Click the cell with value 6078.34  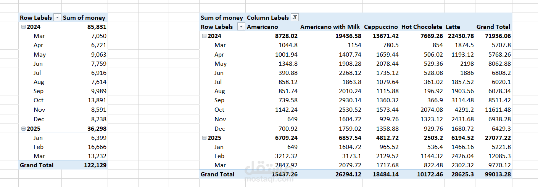coord(499,91)
